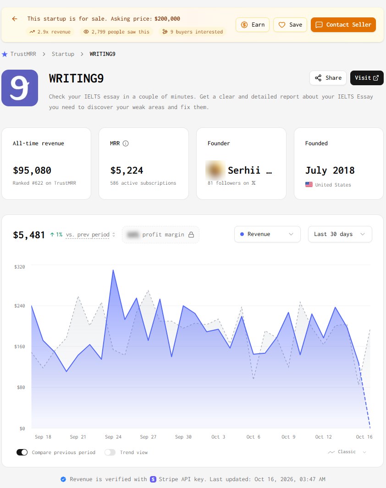Click the WRITING9 purple logo thumbnail
The width and height of the screenshot is (386, 488).
[x=20, y=88]
